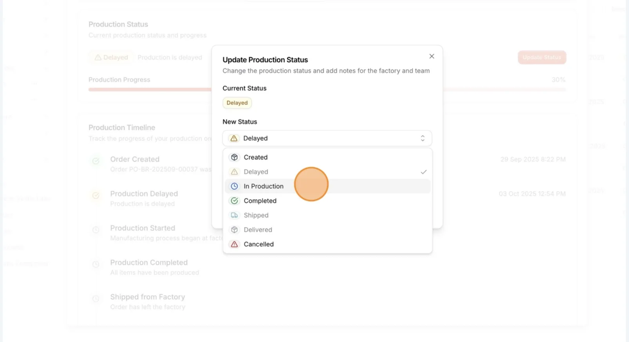
Task: Close the Update Production Status dialog
Action: point(432,56)
